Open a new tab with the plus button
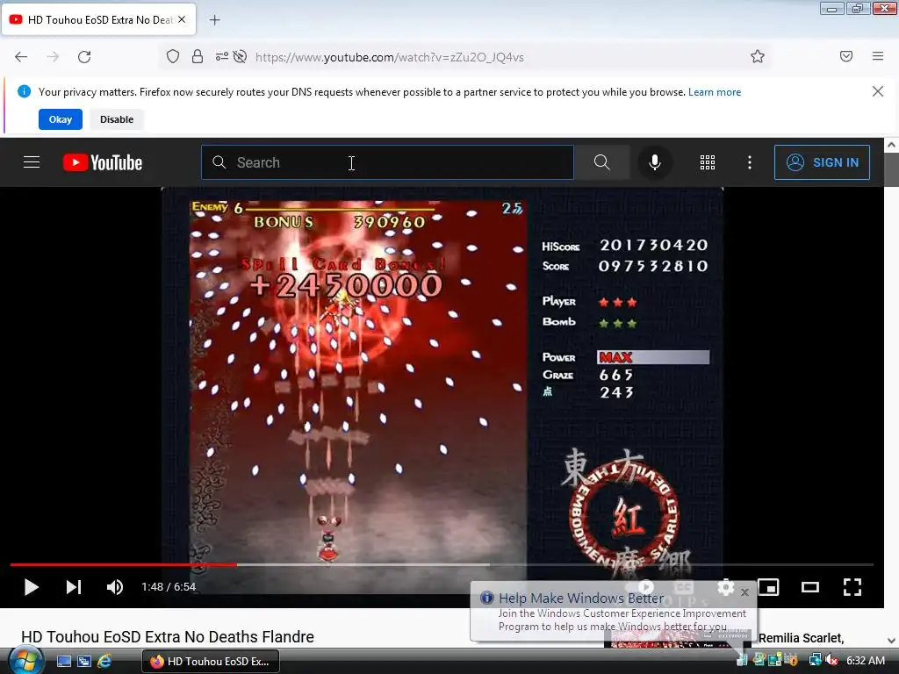Screen dimensions: 899x674 (x=214, y=20)
